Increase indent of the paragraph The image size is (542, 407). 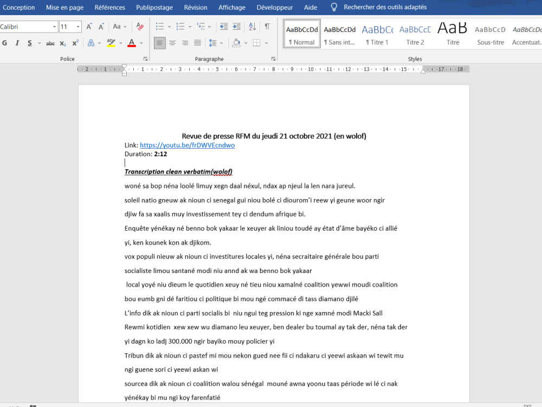(x=237, y=27)
